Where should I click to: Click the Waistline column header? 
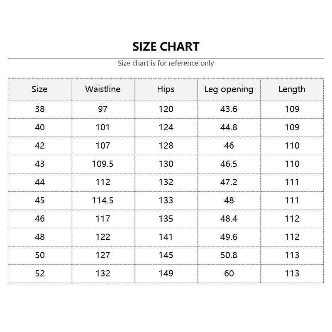(x=103, y=89)
